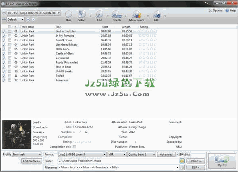Click music note icon for track 06
The image size is (238, 172).
tap(4, 54)
